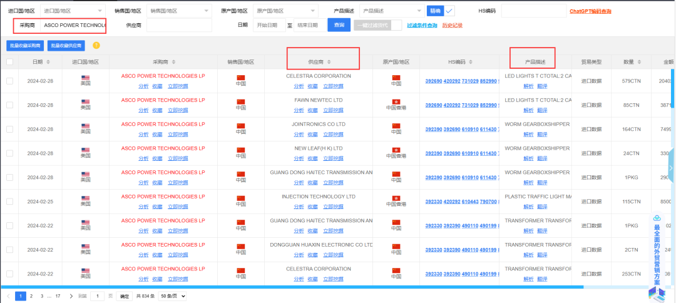Open 历史记录 link
676x303 pixels.
click(x=453, y=26)
